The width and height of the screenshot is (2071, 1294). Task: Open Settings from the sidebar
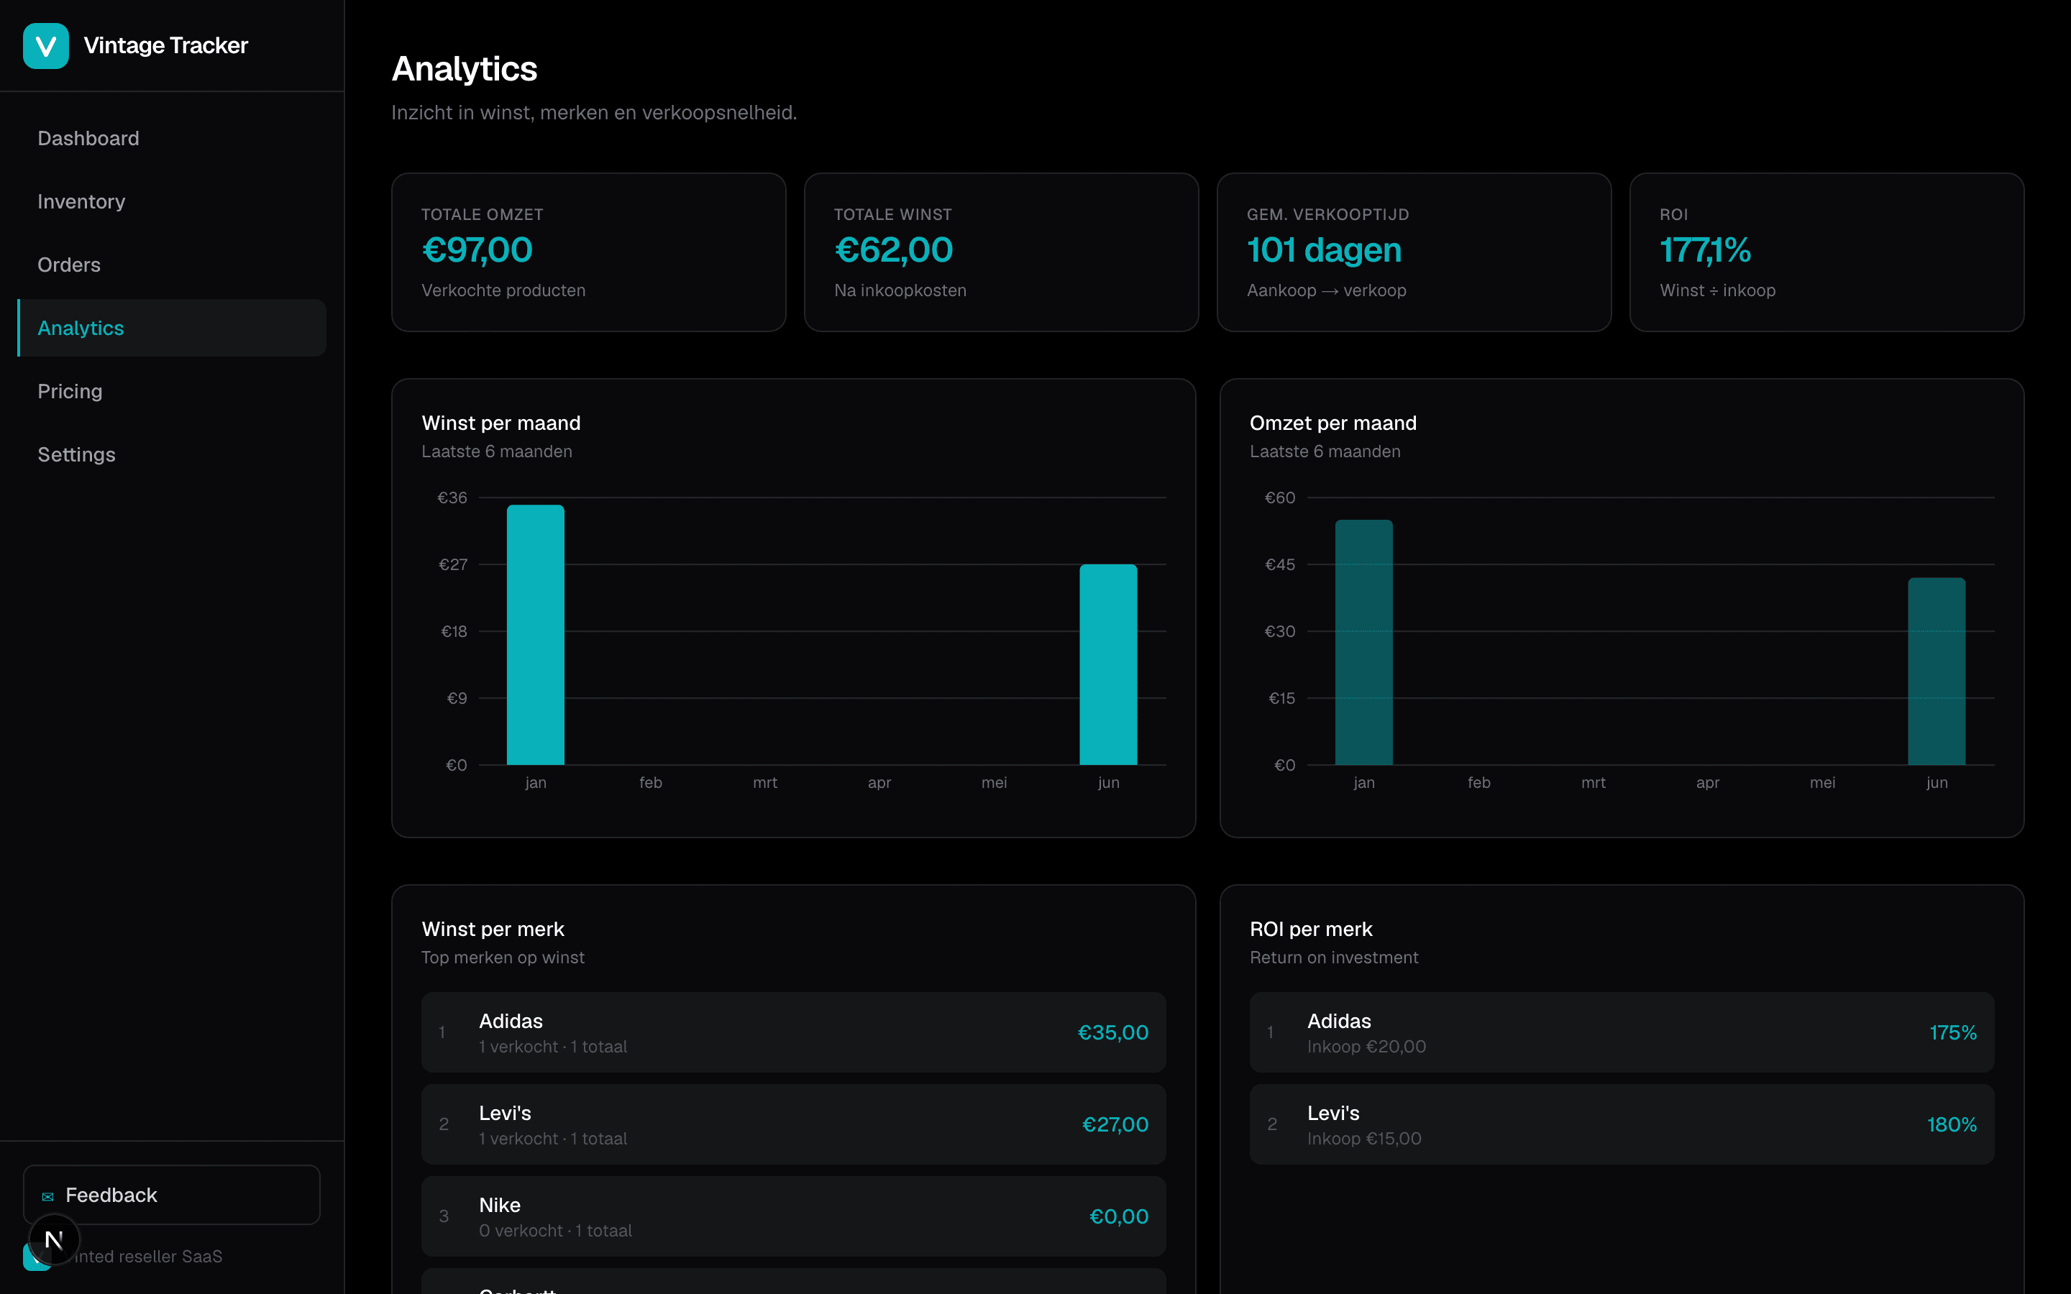(x=171, y=454)
